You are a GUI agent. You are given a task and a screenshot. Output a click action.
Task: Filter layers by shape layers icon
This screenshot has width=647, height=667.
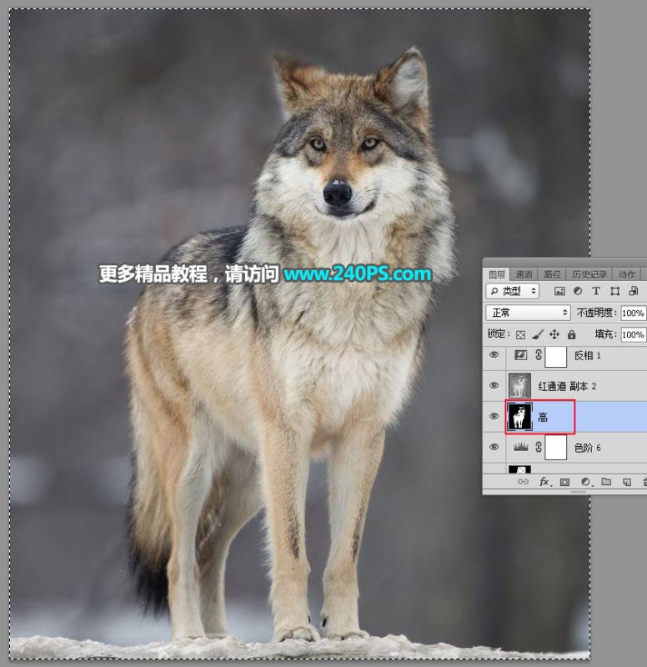(x=614, y=291)
